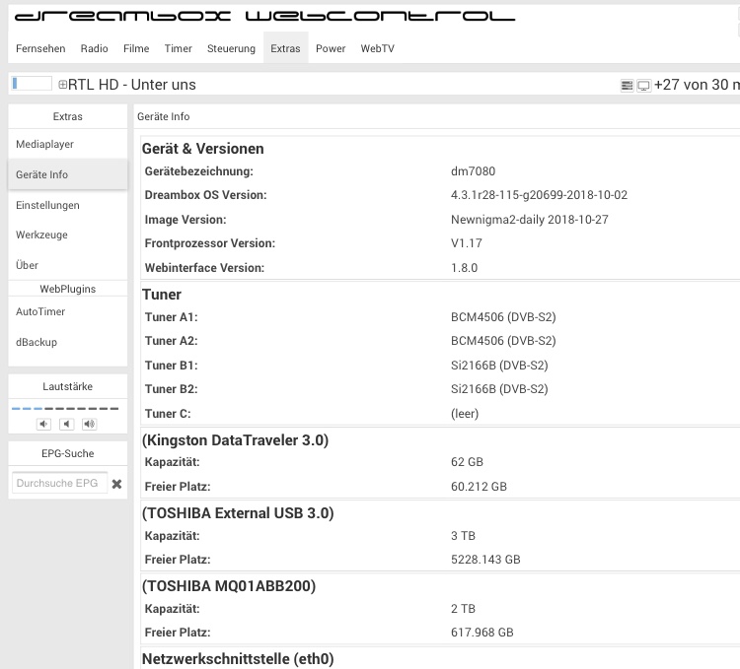This screenshot has width=740, height=669.
Task: Open Mediaplayer in the sidebar
Action: pos(67,144)
